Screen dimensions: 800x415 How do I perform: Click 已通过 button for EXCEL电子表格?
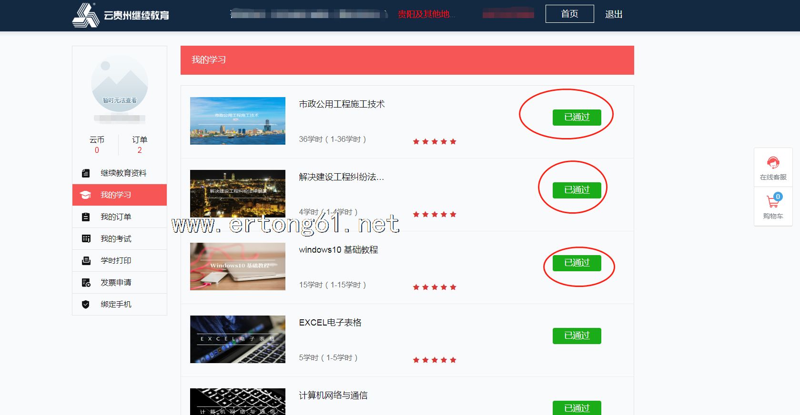tap(577, 336)
